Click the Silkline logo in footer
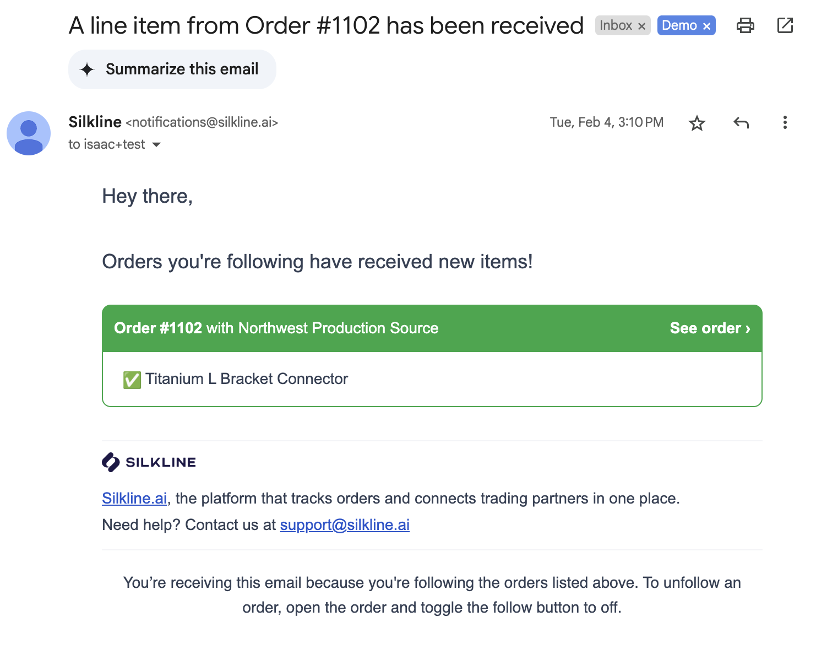Image resolution: width=827 pixels, height=660 pixels. click(x=149, y=462)
